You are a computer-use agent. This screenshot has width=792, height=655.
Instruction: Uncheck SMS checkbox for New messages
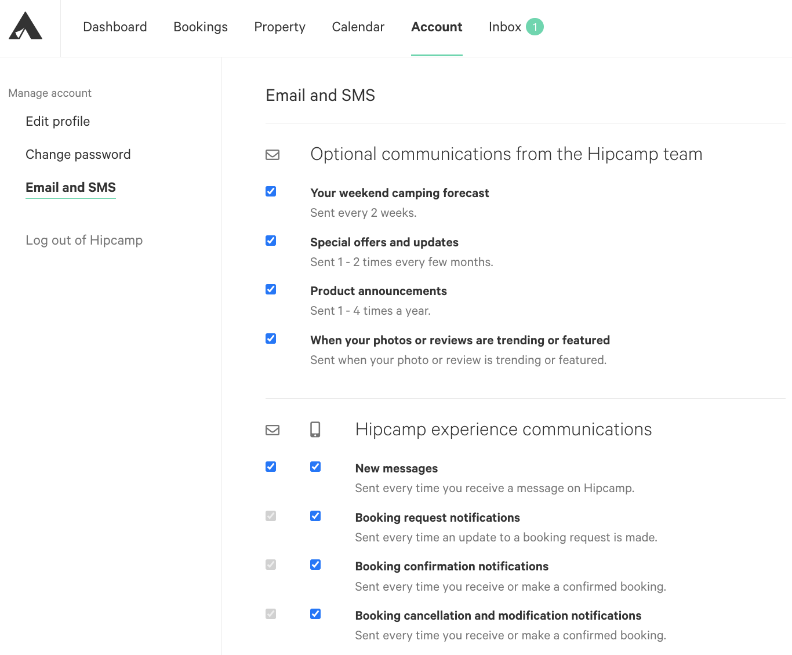(315, 467)
